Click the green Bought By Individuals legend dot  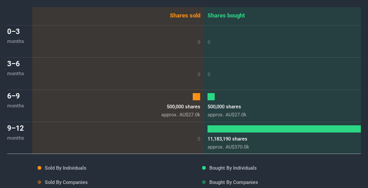pyautogui.click(x=204, y=168)
